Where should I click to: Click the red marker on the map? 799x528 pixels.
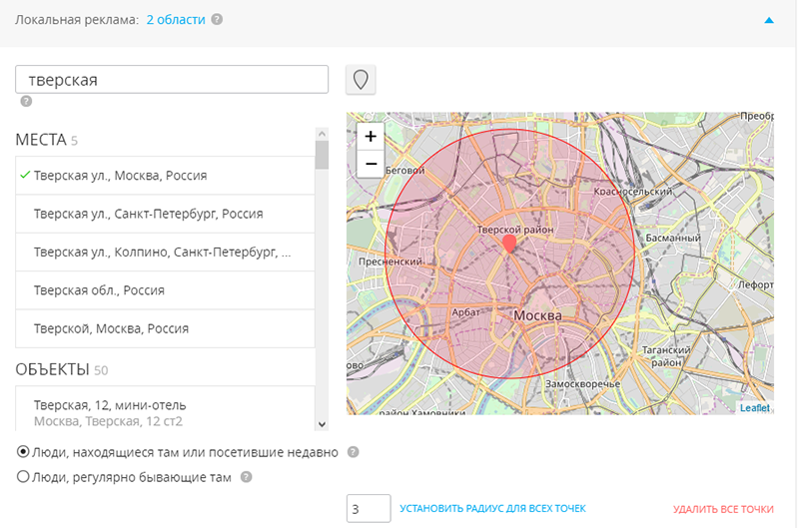point(509,243)
